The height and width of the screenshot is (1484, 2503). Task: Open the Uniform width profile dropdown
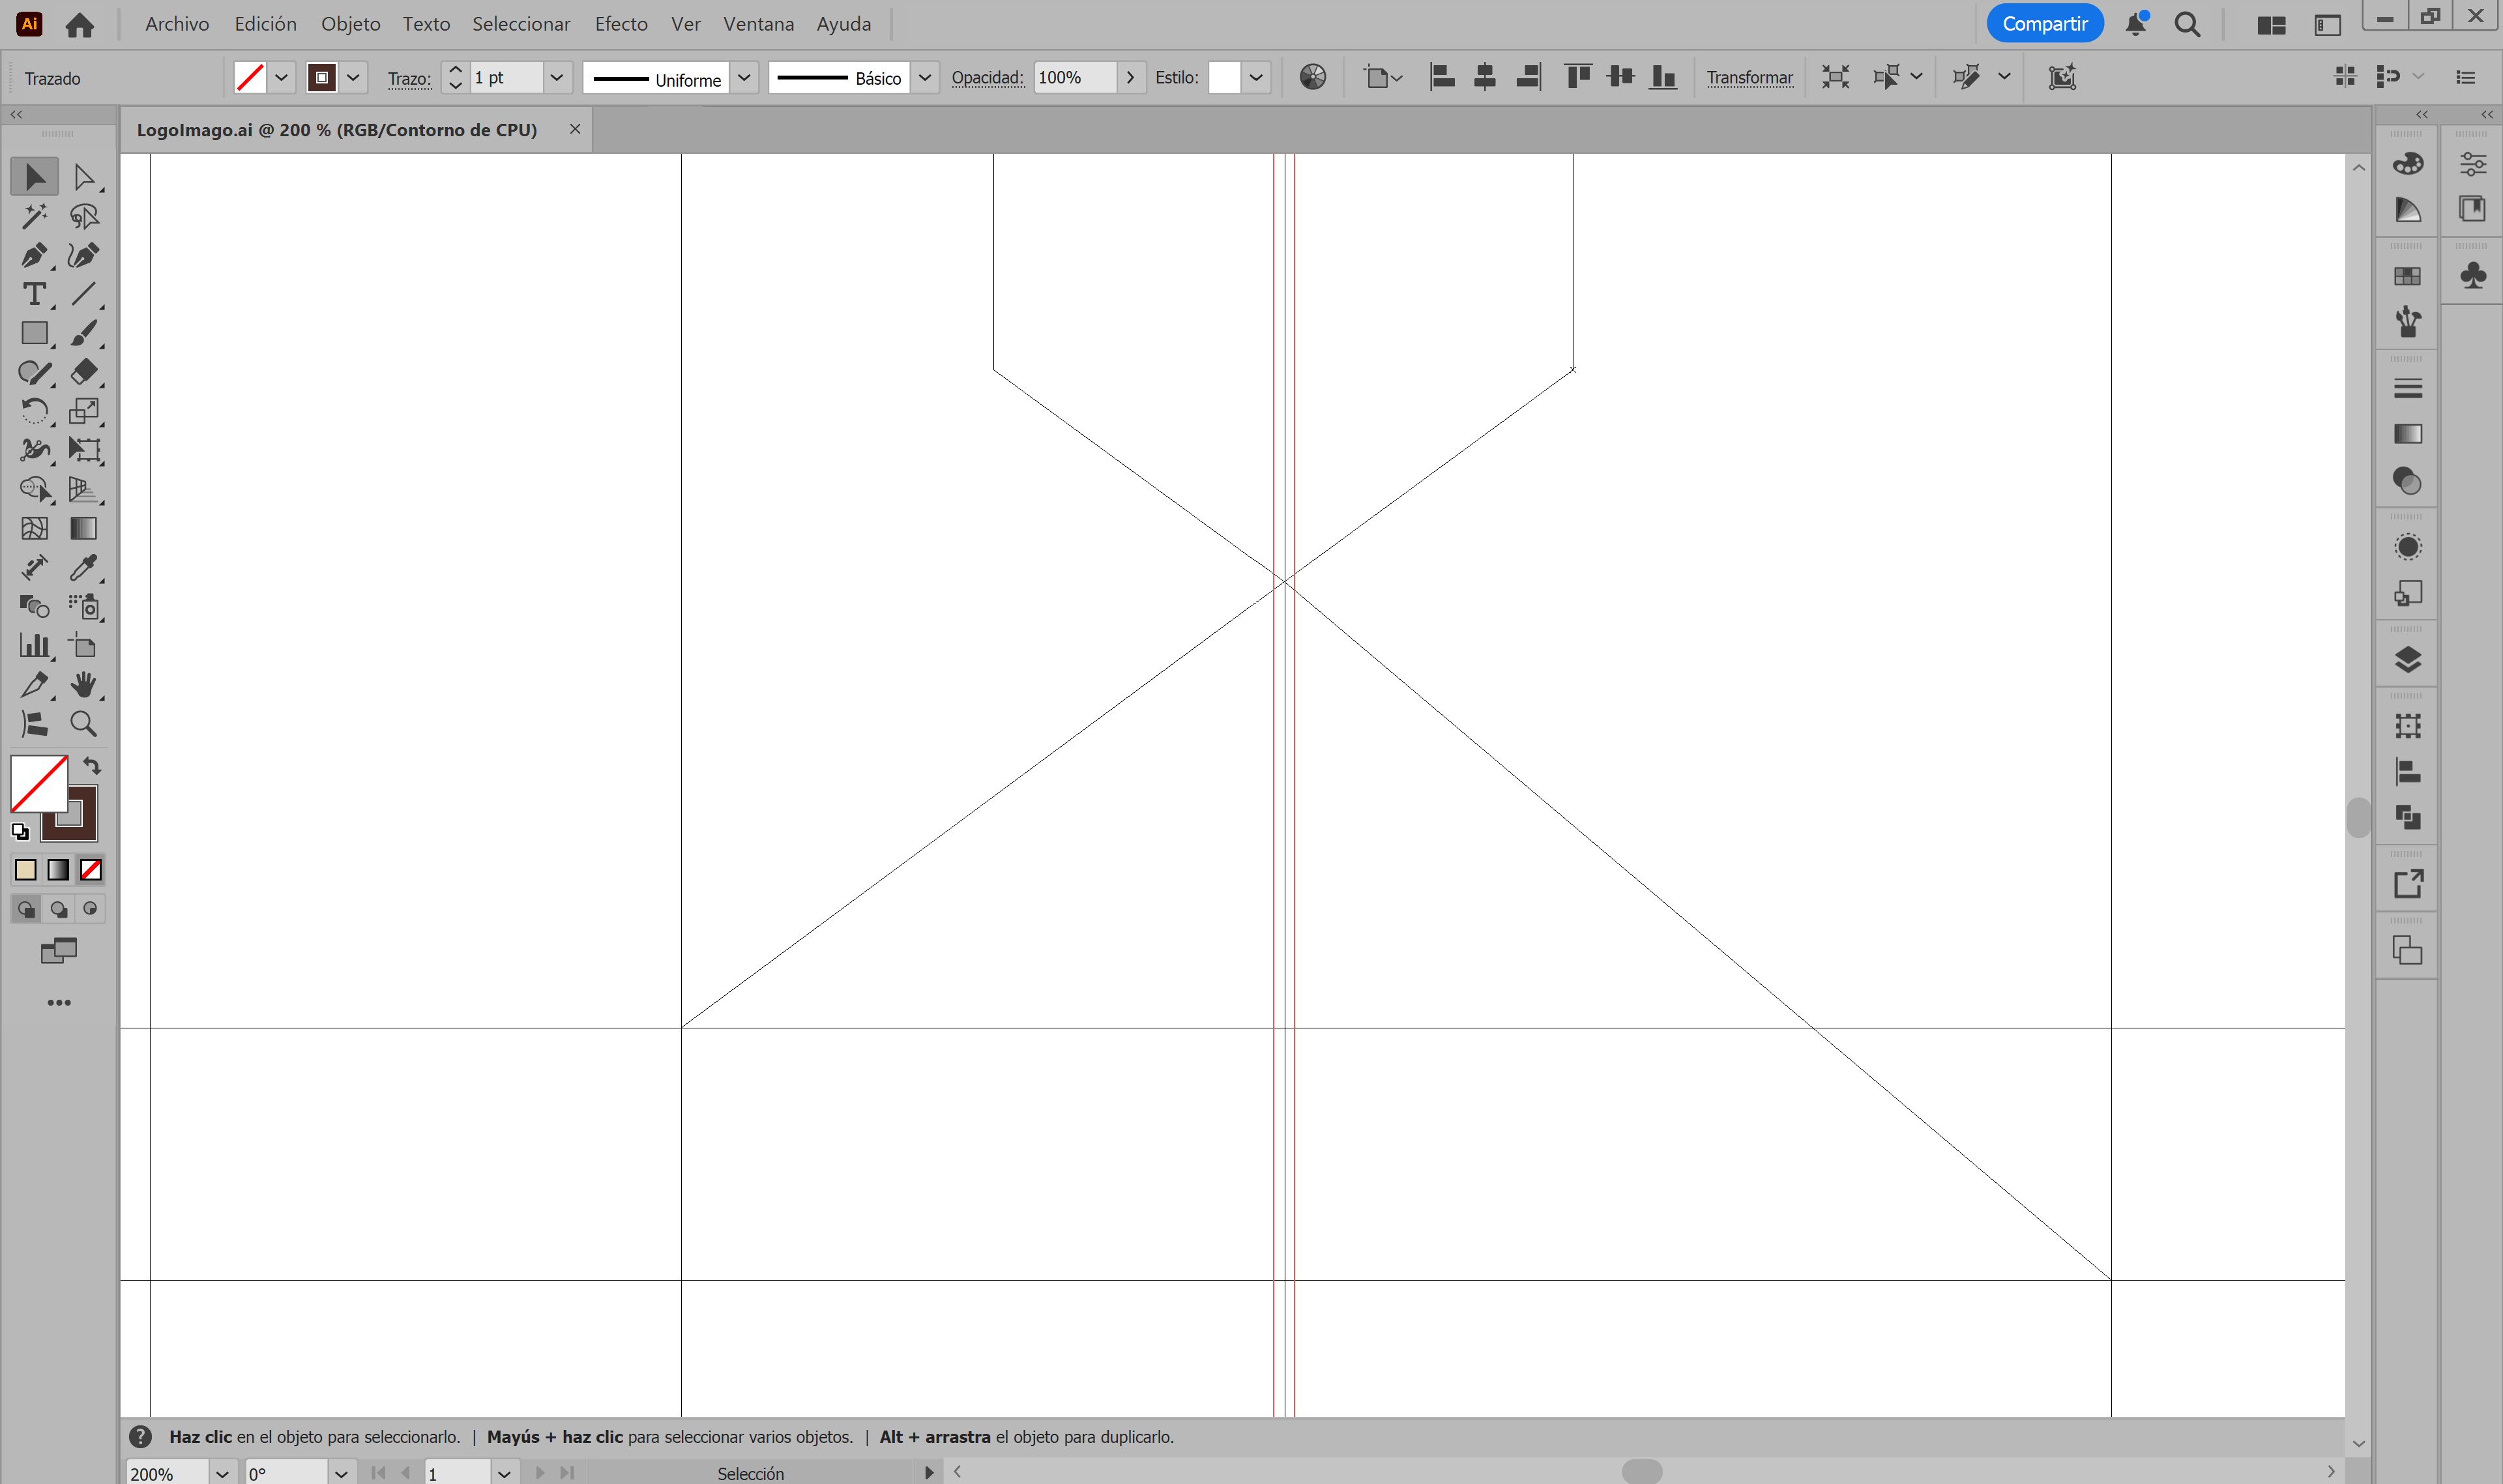[x=744, y=77]
